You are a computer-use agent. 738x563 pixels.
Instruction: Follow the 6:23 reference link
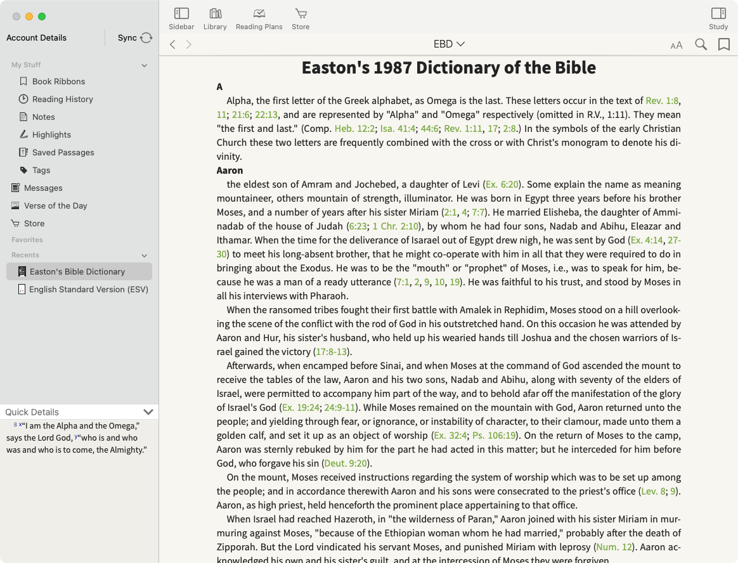pos(358,226)
